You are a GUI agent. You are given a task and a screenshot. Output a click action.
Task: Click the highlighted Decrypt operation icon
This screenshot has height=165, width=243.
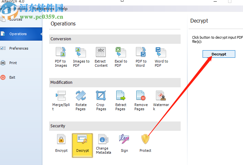pyautogui.click(x=82, y=145)
